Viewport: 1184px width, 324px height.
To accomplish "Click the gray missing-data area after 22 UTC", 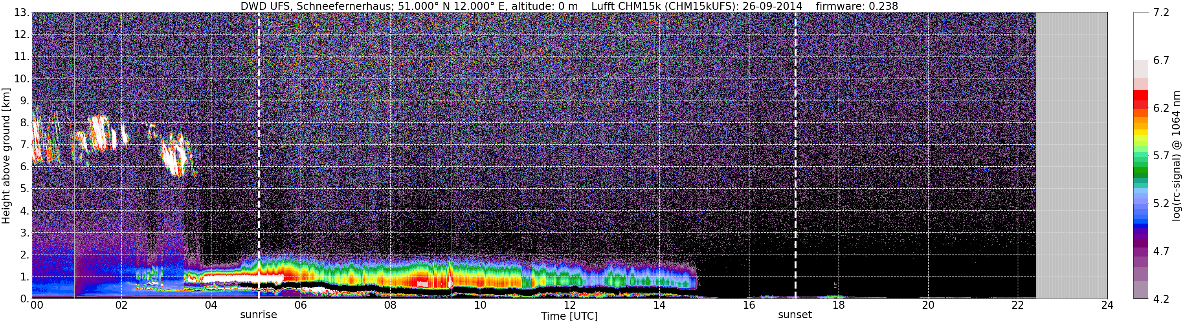I will [1071, 156].
